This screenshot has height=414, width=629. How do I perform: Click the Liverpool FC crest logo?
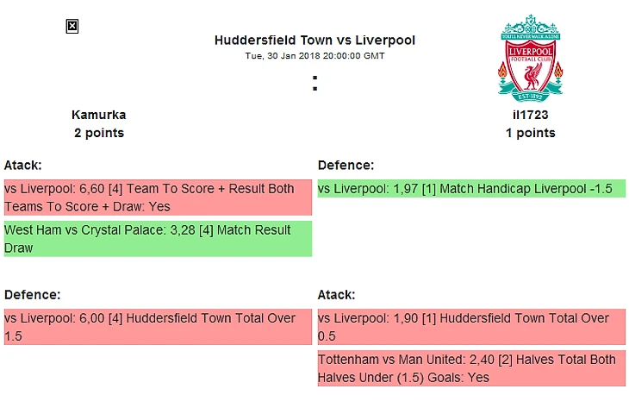pyautogui.click(x=530, y=57)
